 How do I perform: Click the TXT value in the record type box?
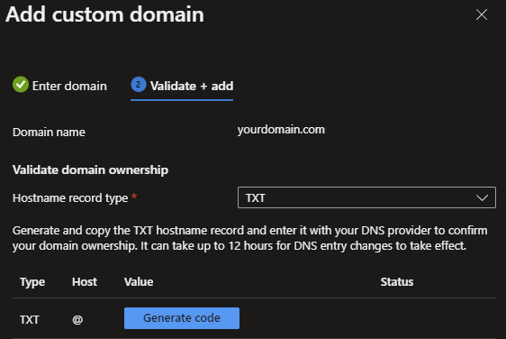tap(256, 197)
